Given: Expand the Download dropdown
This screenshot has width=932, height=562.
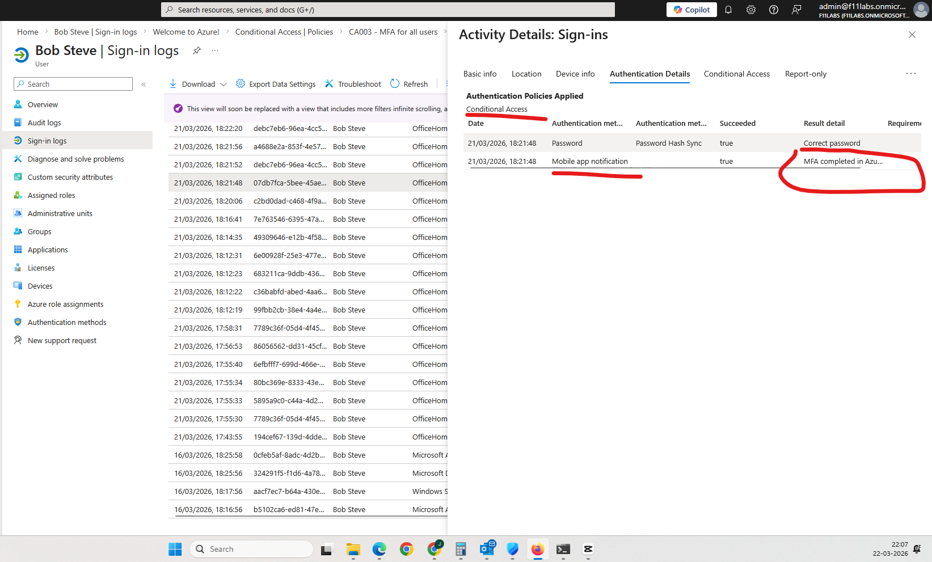Looking at the screenshot, I should point(223,84).
